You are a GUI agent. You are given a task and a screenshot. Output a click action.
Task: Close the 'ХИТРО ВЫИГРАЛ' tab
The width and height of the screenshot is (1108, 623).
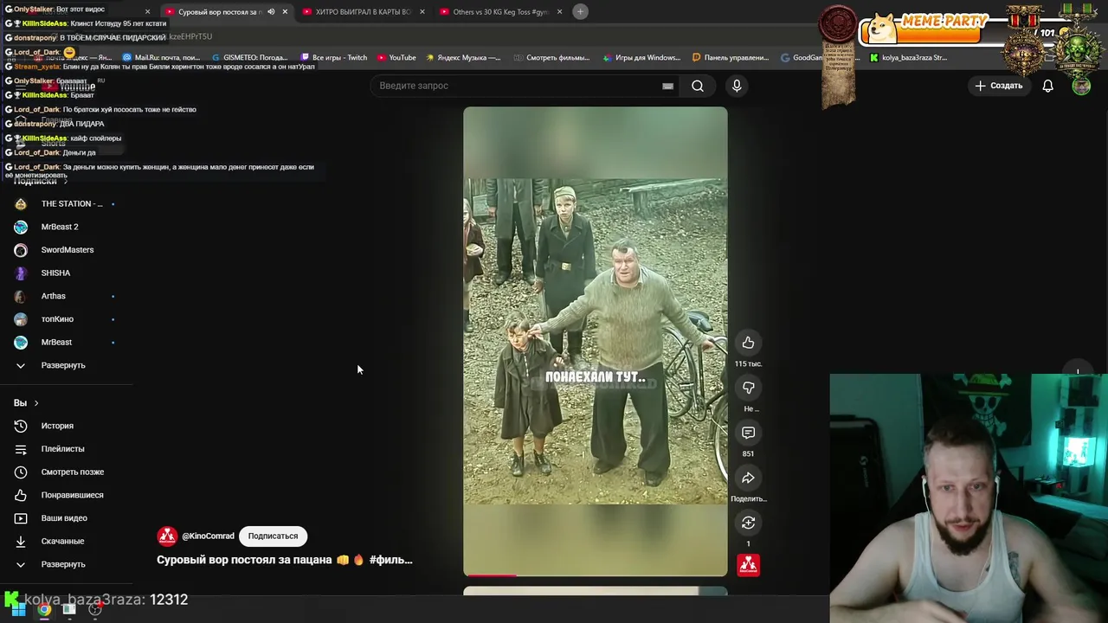click(x=422, y=11)
